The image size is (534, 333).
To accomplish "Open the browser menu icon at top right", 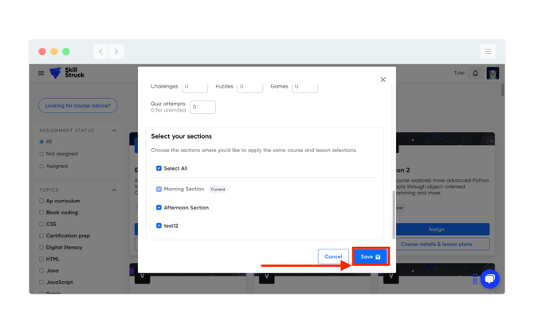I will tap(488, 52).
